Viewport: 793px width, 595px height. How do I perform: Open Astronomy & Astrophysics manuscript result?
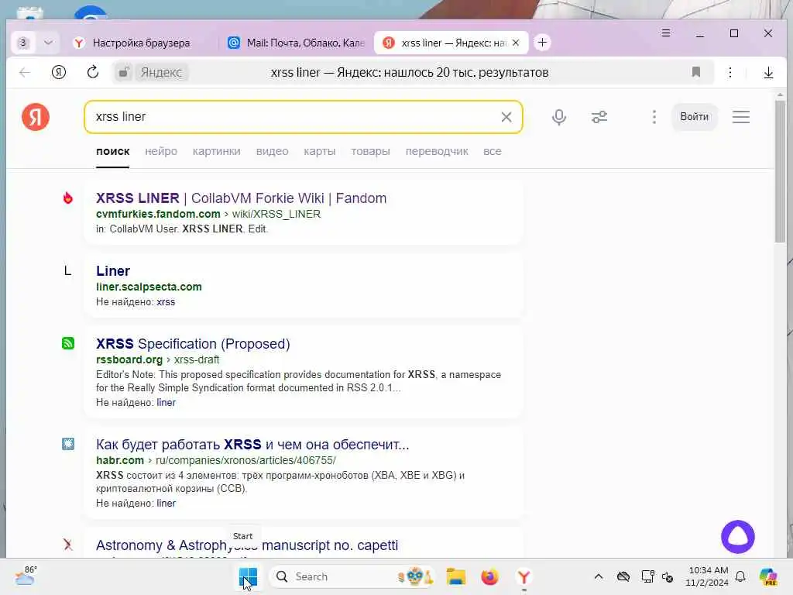[247, 545]
